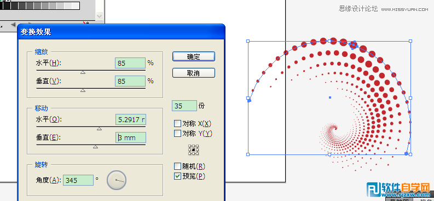Edit the 份 copies count field

(184, 106)
